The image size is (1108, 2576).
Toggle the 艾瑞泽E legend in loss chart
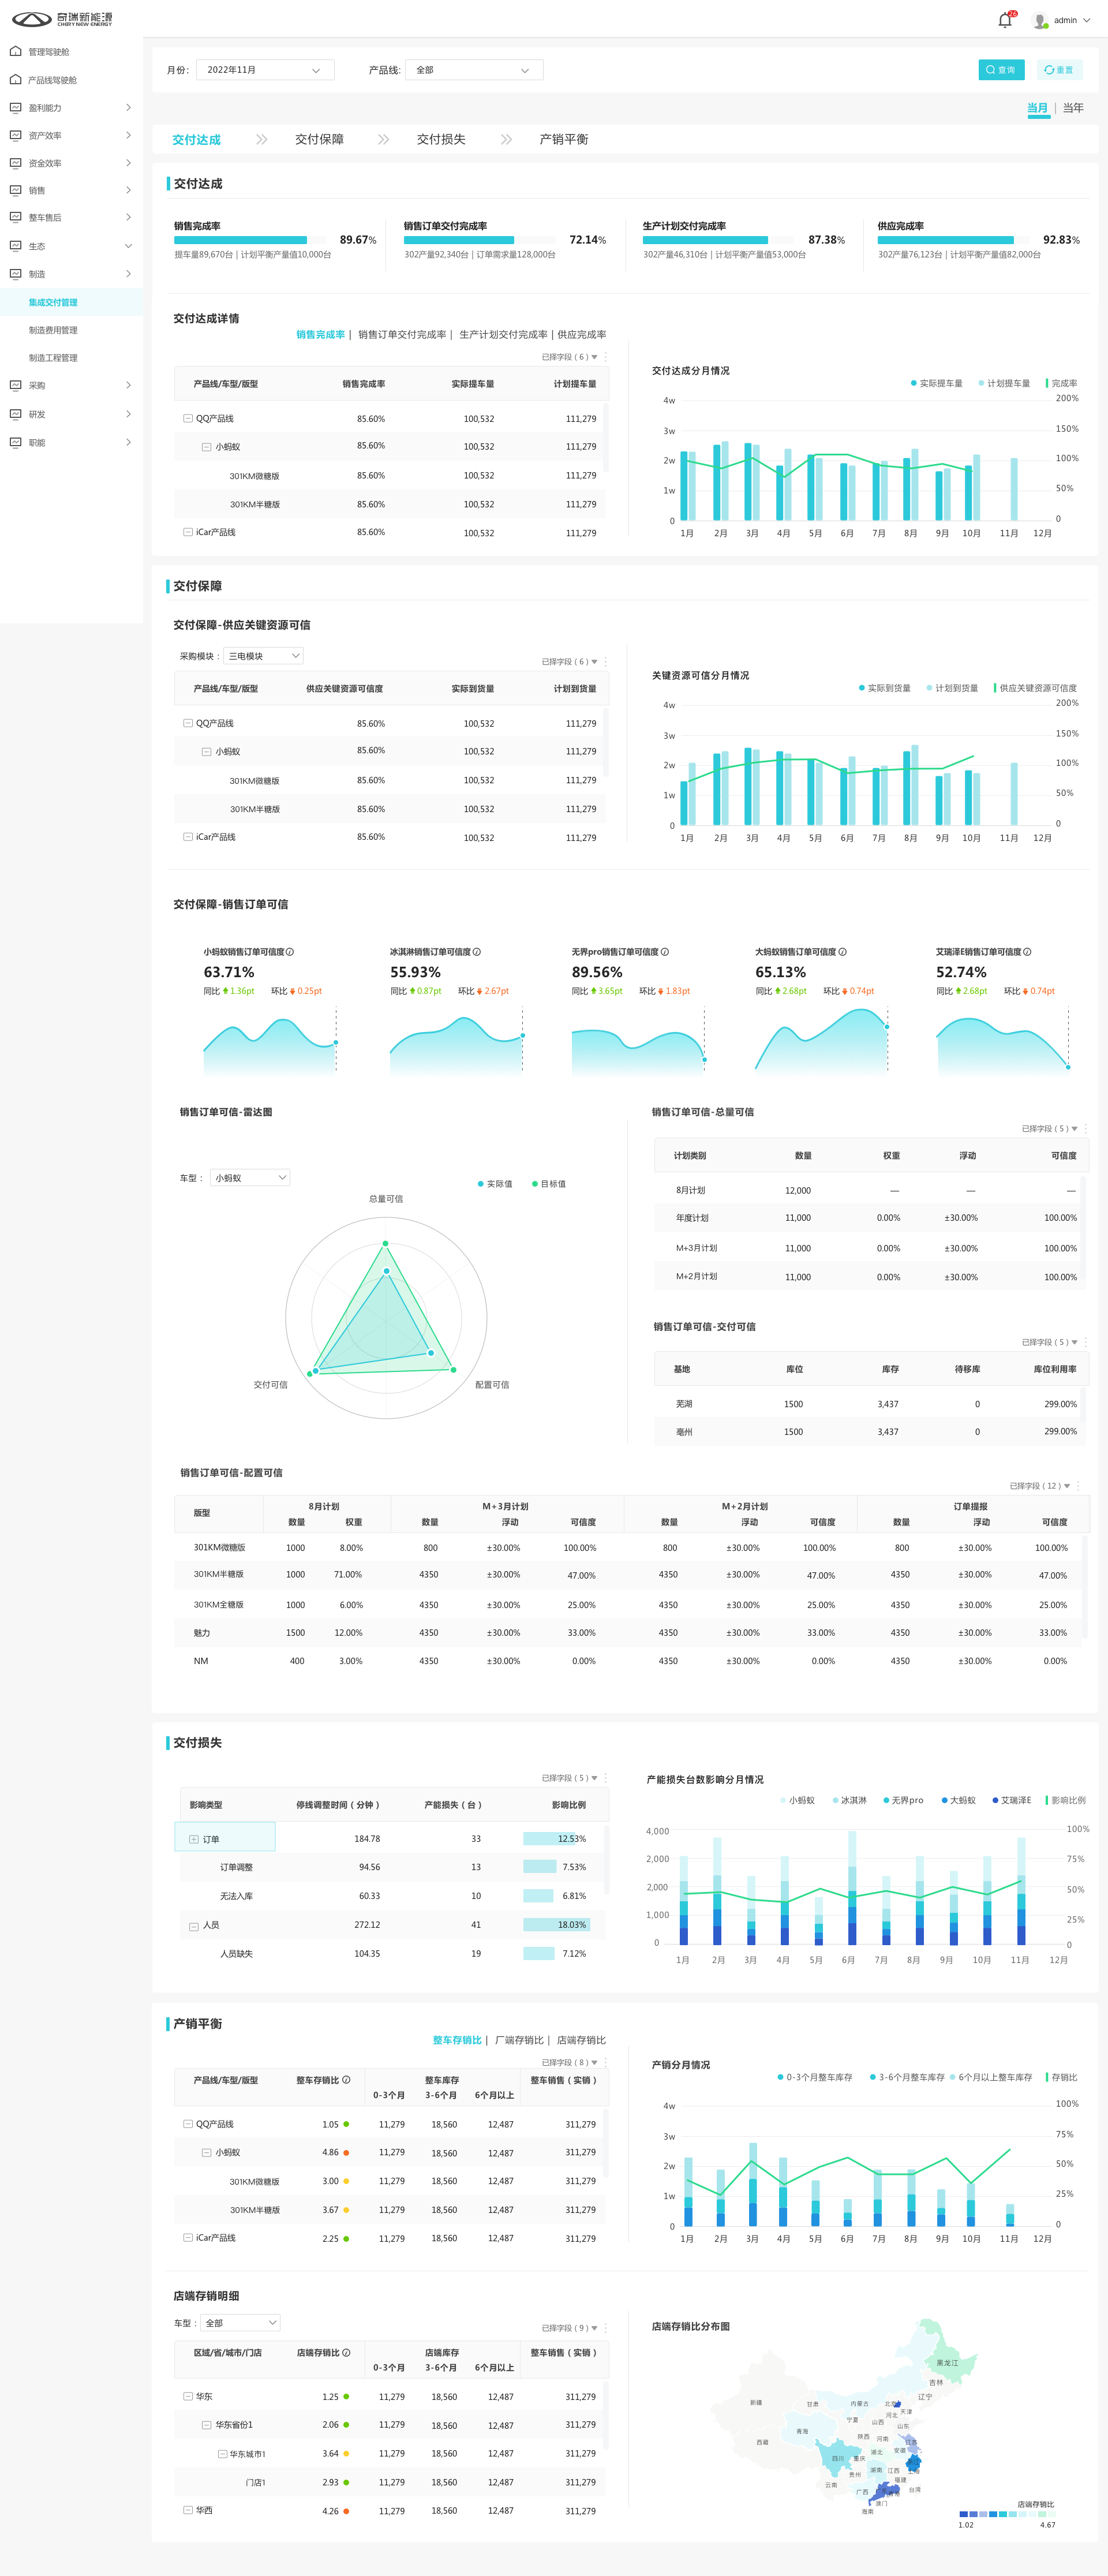pos(1012,1800)
